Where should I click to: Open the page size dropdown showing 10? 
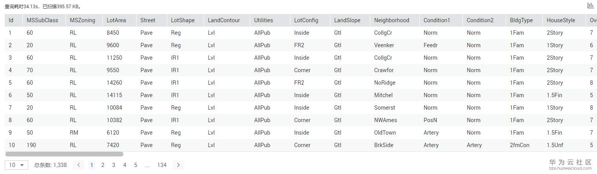(x=16, y=165)
